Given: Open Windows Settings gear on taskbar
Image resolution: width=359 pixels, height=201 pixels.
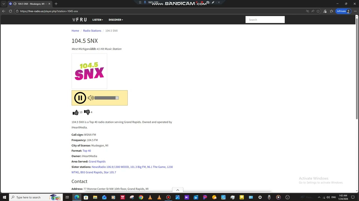Looking at the screenshot, I should coord(260,197).
